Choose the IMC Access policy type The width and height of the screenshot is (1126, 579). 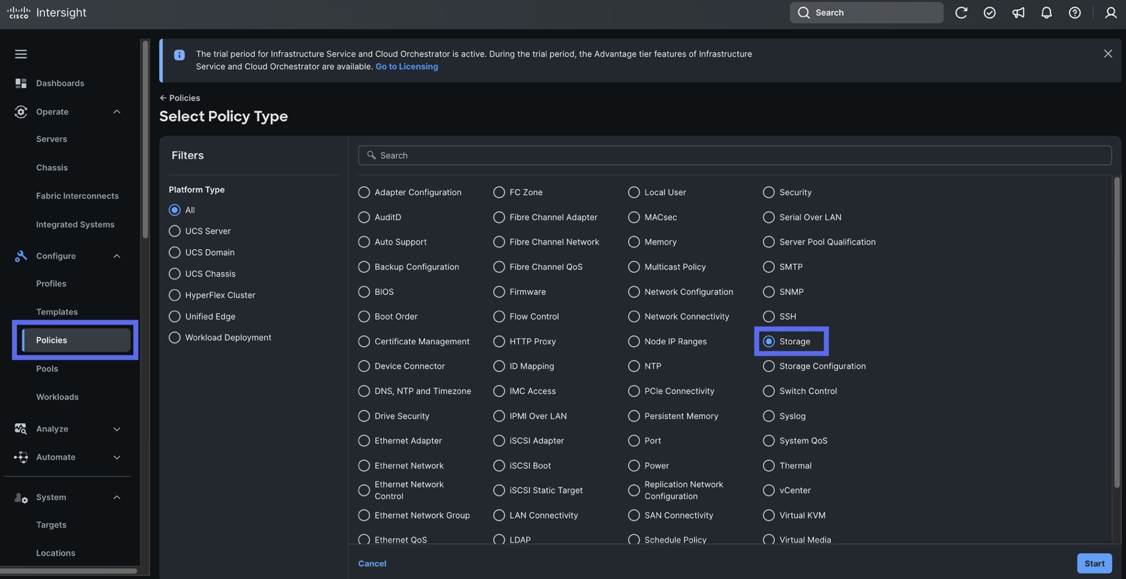click(499, 391)
